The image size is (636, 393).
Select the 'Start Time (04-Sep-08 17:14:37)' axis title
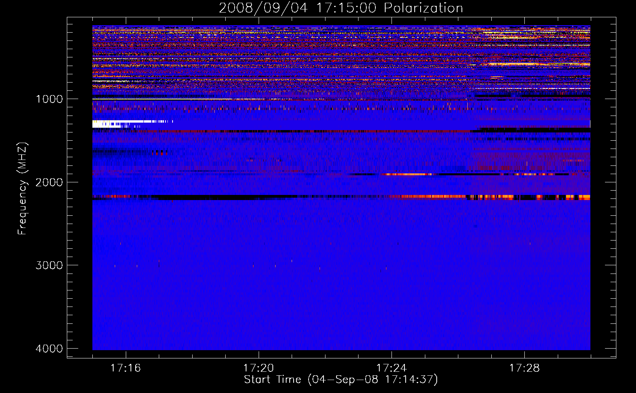[341, 380]
